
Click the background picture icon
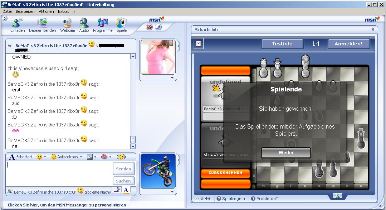[89, 157]
